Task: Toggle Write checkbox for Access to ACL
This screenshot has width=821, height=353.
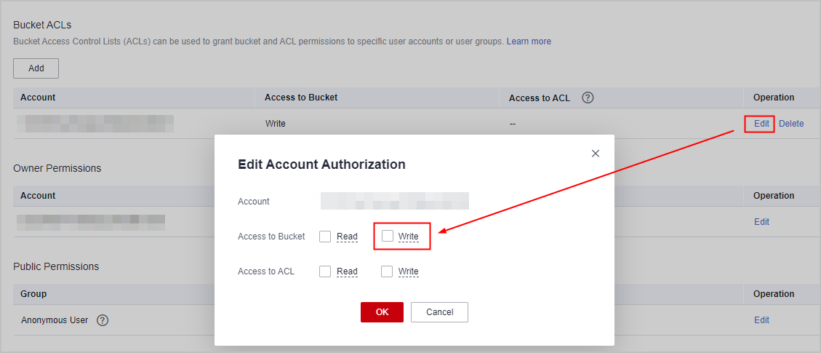Action: coord(388,271)
